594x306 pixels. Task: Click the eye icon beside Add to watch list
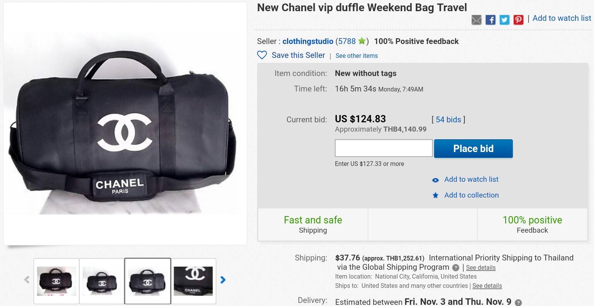(435, 180)
